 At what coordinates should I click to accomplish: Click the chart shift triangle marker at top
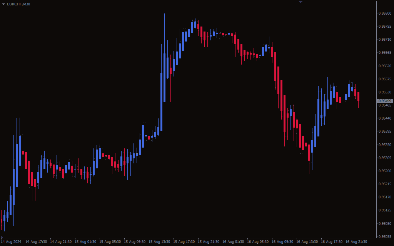(301, 2)
